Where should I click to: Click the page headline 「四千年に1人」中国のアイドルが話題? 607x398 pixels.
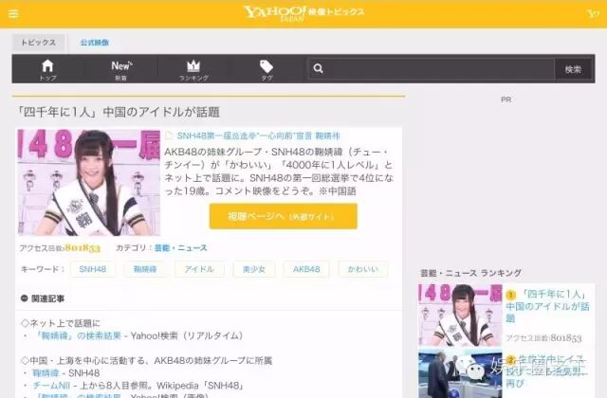(119, 112)
